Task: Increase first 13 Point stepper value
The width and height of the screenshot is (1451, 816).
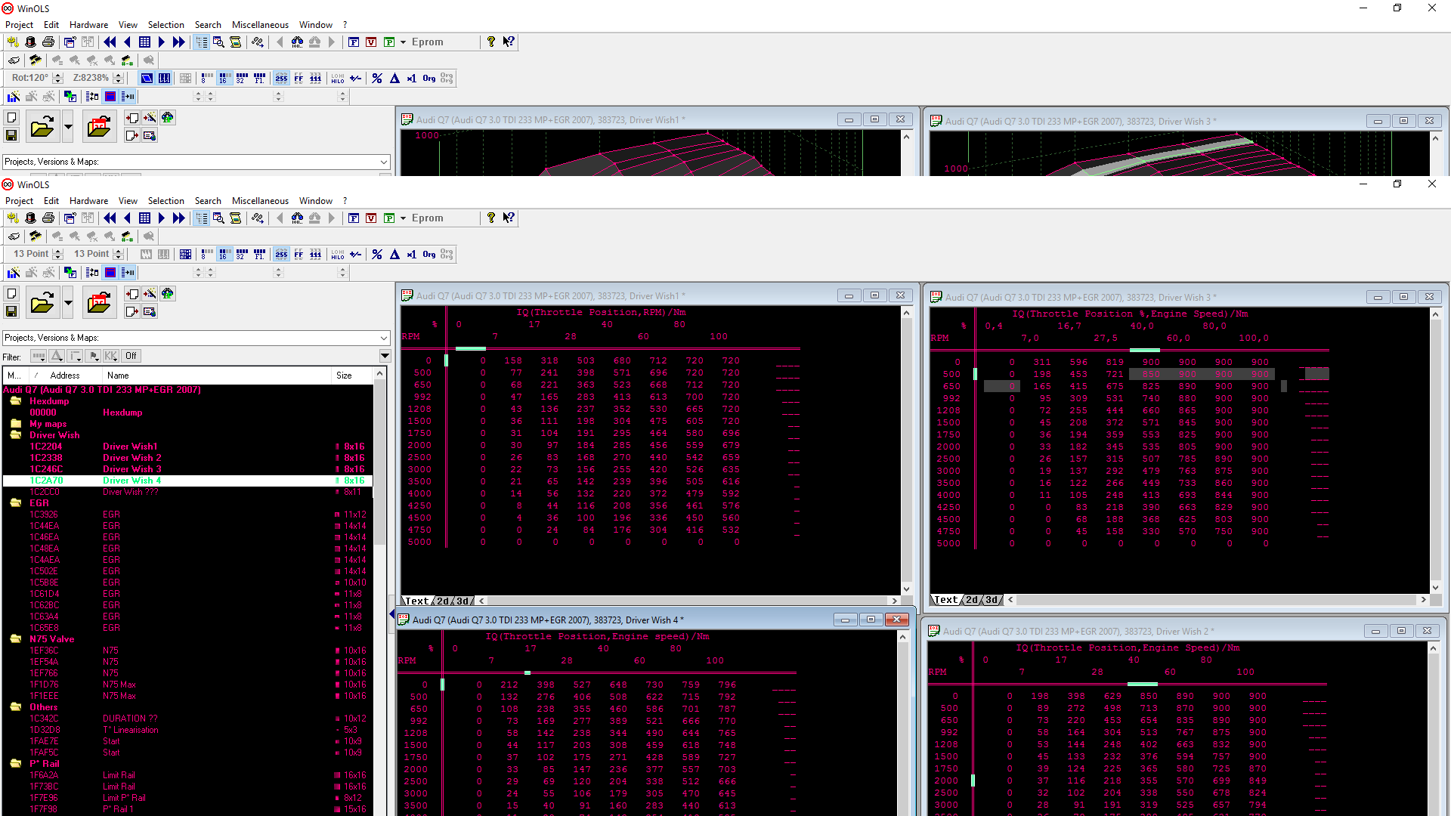Action: [x=58, y=251]
